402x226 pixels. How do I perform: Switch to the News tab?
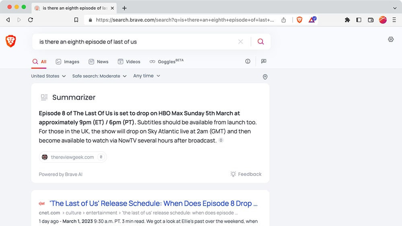click(x=98, y=62)
